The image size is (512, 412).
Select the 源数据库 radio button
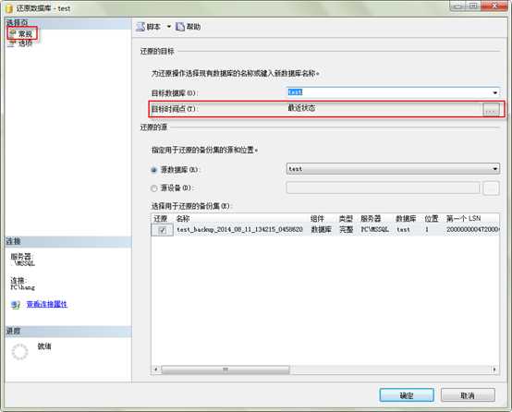point(154,170)
